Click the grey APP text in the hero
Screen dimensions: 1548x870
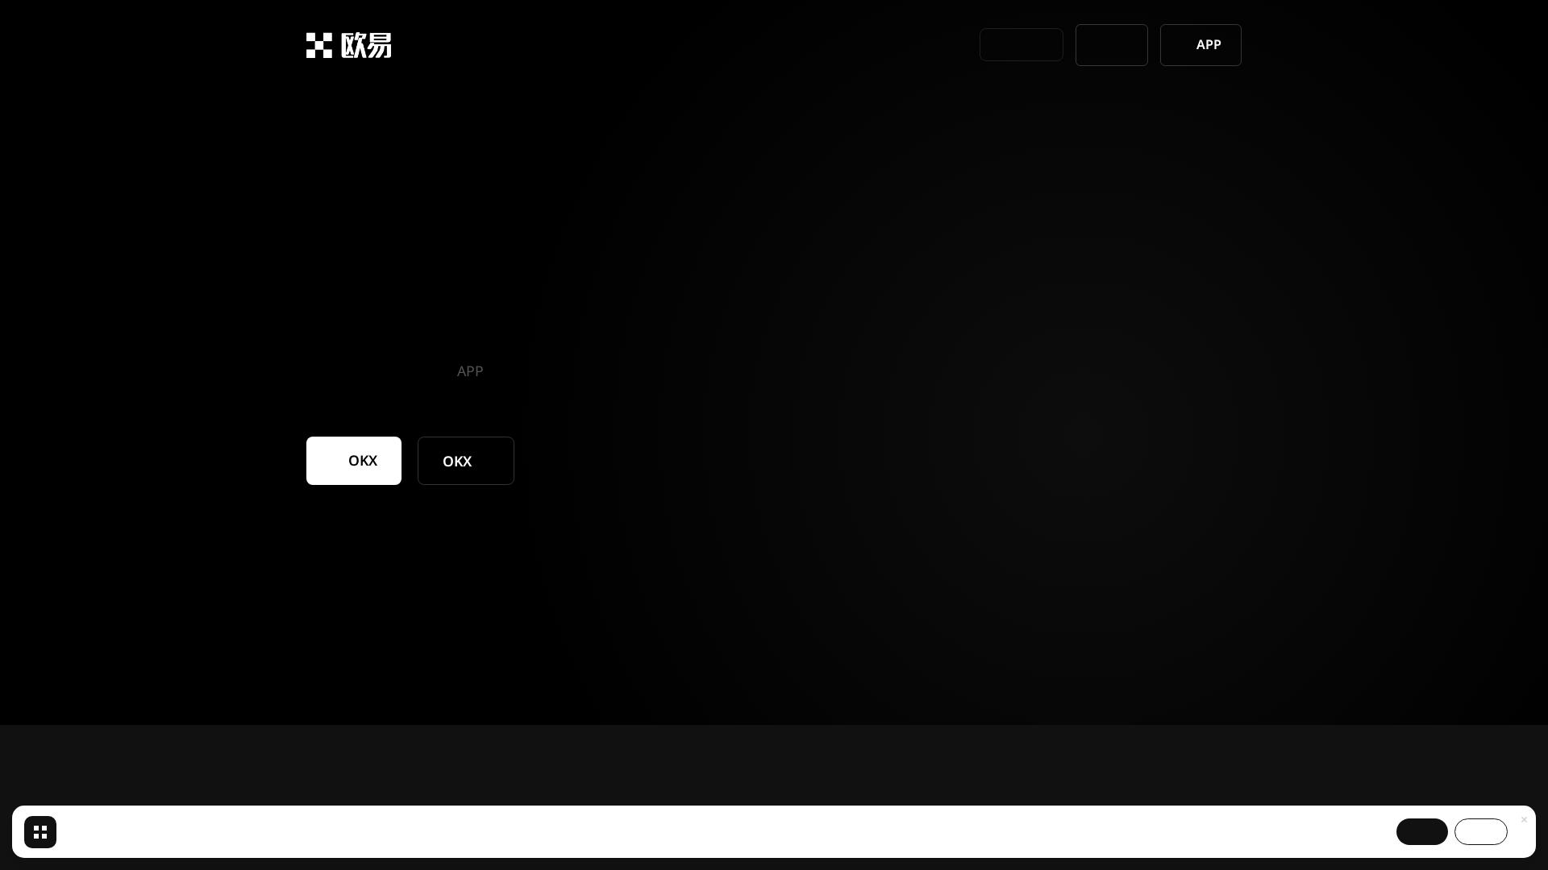point(470,371)
